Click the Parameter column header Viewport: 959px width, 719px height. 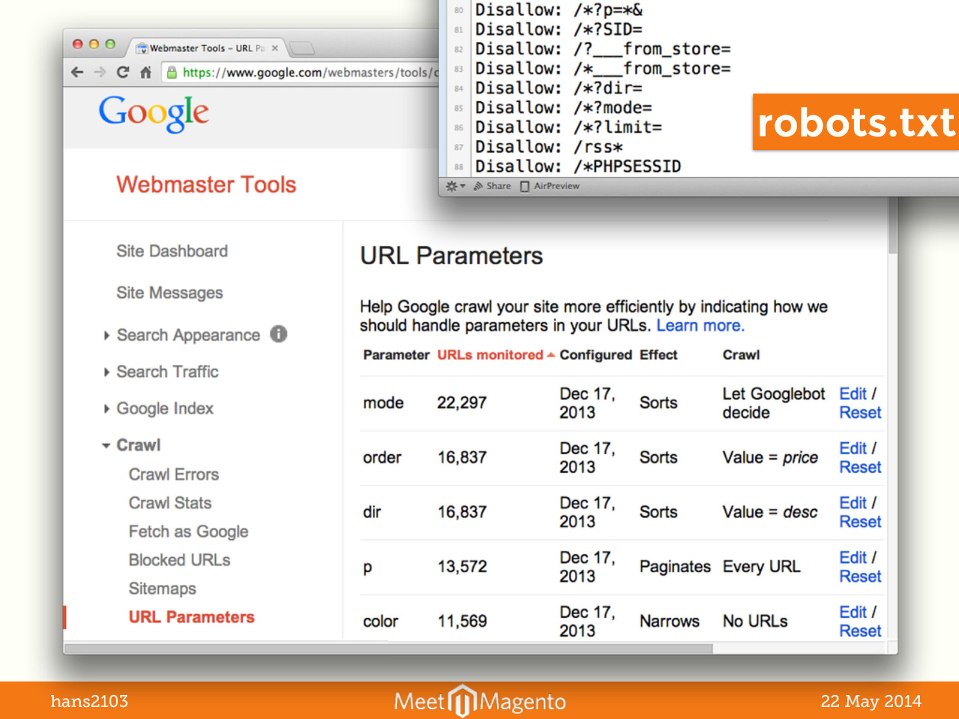tap(396, 355)
